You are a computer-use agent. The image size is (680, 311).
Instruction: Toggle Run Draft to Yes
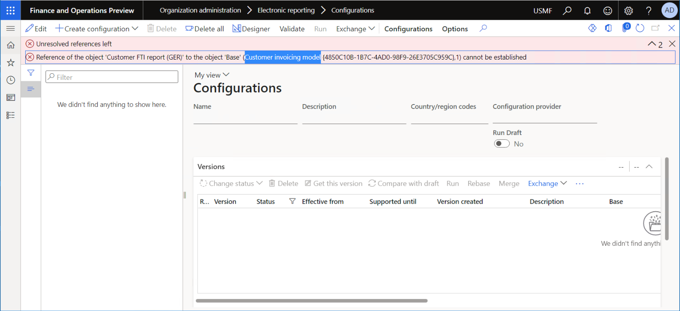(x=501, y=143)
